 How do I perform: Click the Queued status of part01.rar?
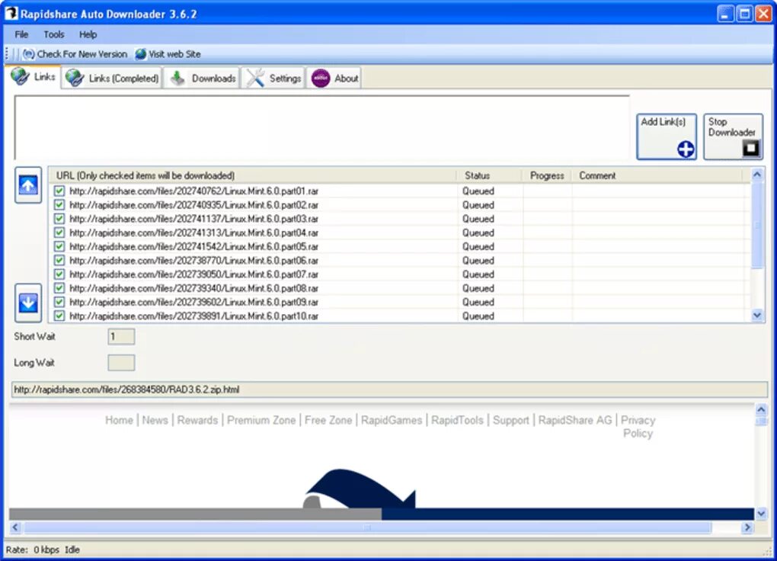[478, 191]
